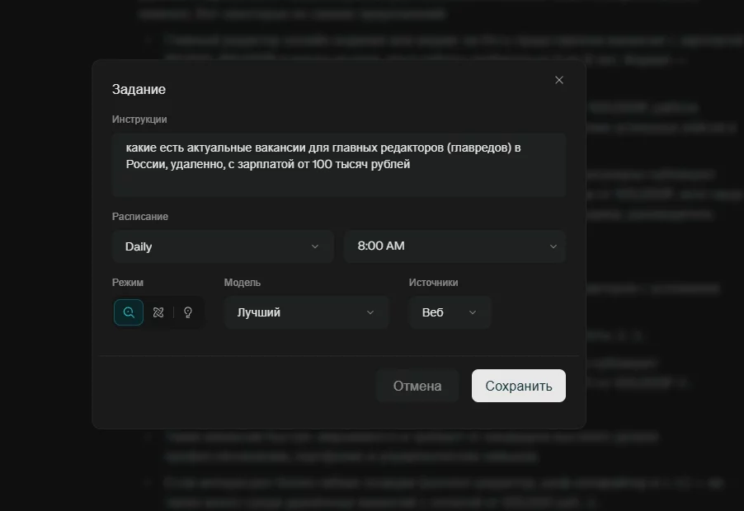Open the Daily schedule frequency dropdown

pos(222,246)
